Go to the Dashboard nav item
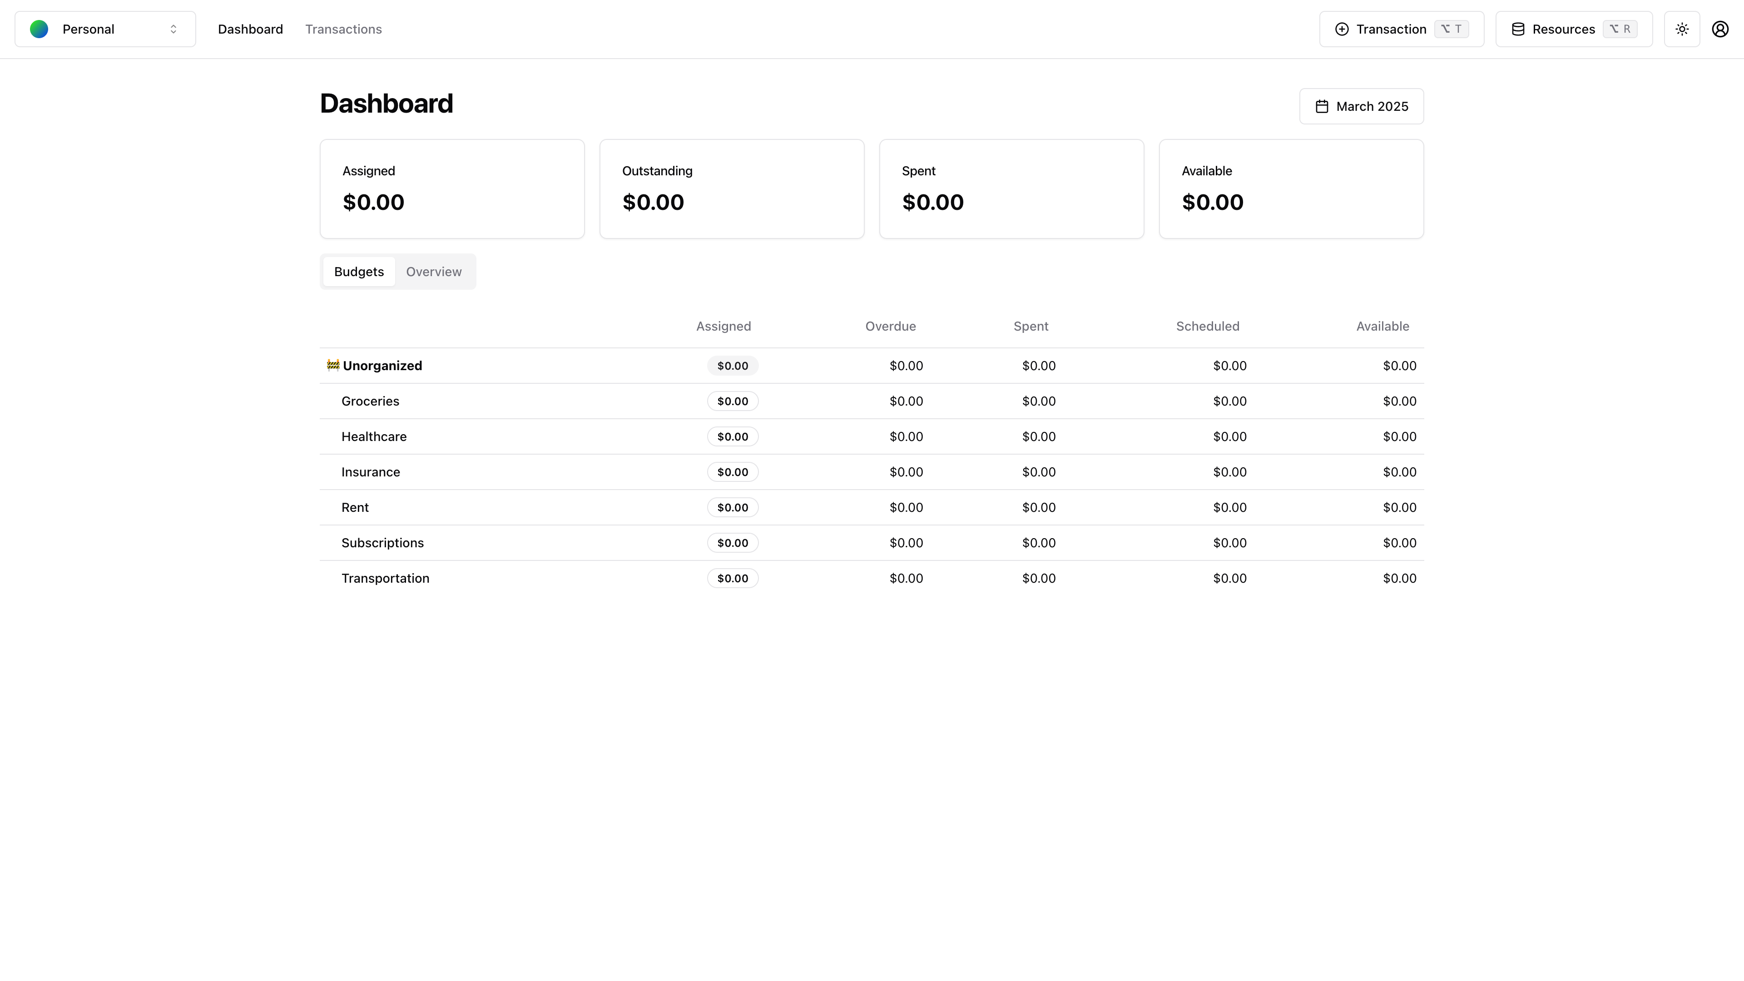 251,29
